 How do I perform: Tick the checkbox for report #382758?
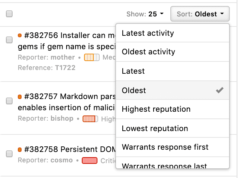9,153
